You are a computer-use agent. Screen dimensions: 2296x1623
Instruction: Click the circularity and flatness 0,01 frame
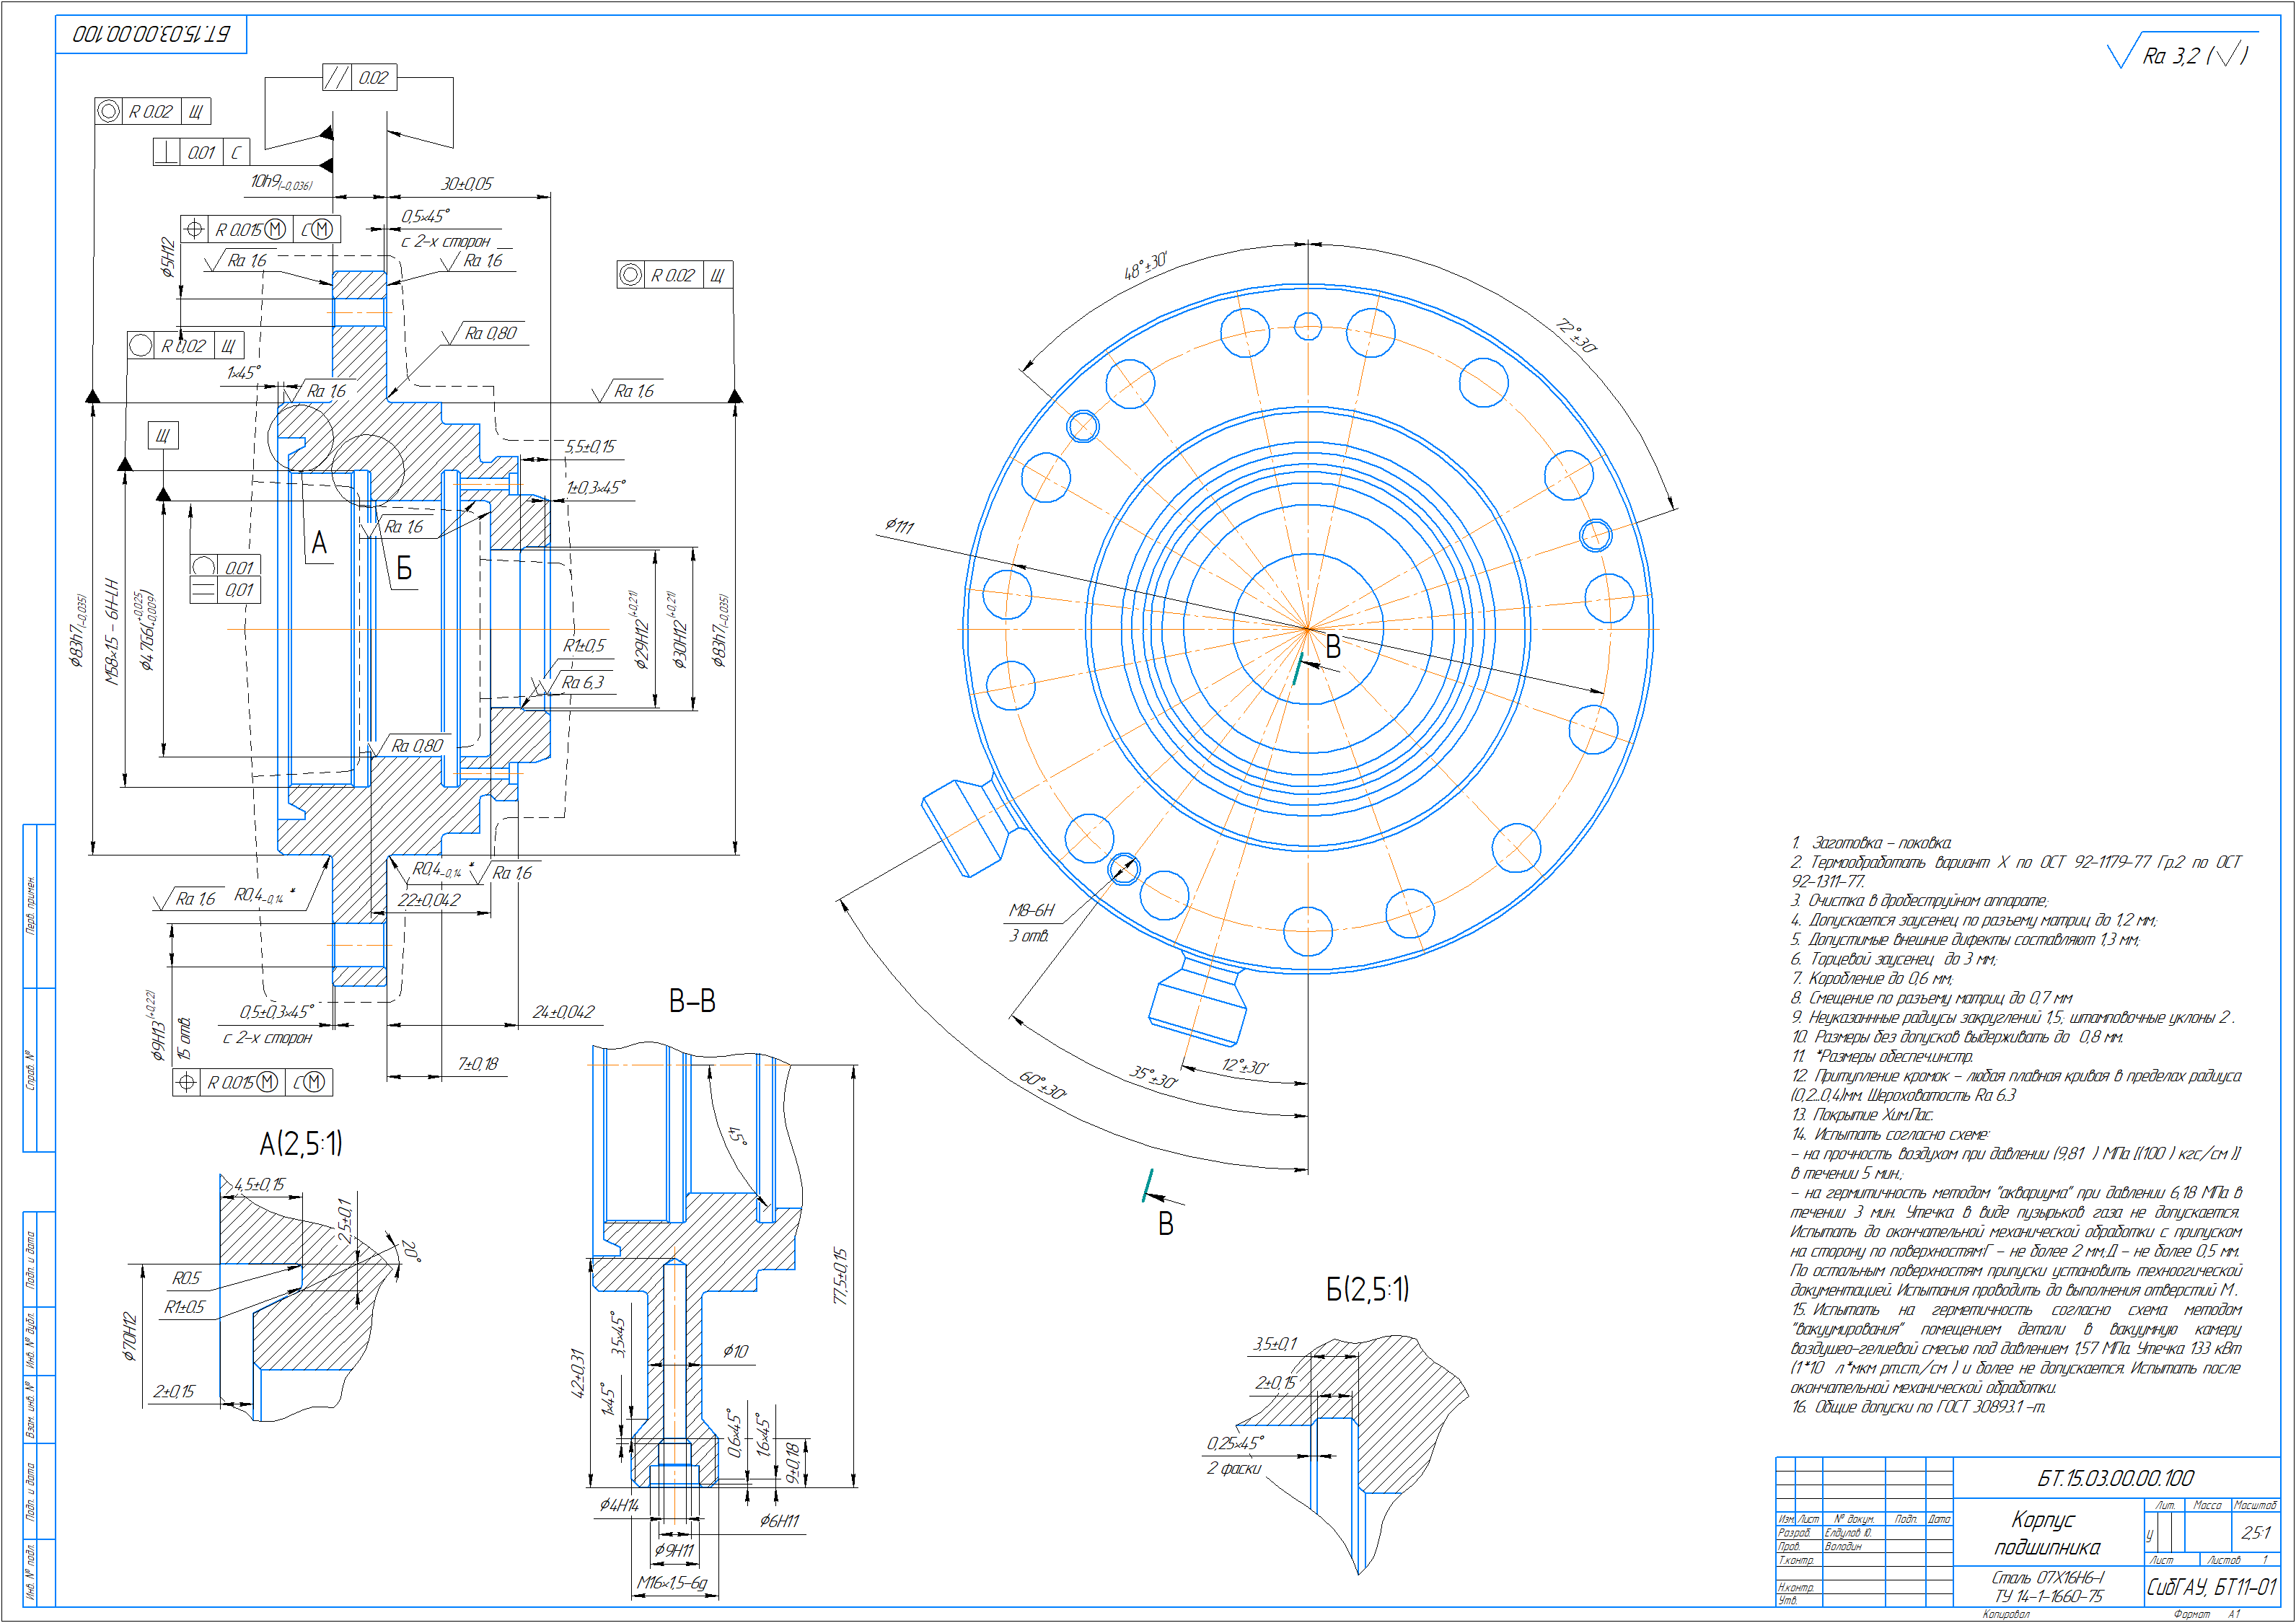coord(226,579)
